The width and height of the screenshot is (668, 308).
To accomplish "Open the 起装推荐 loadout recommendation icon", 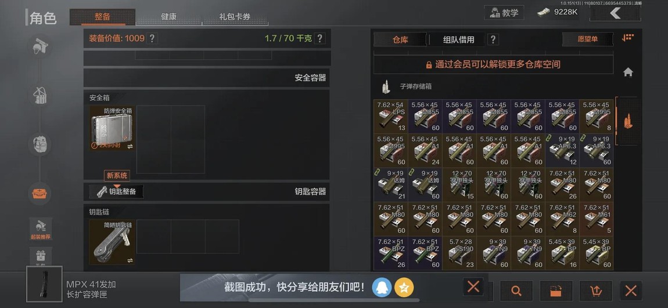I will click(x=41, y=229).
